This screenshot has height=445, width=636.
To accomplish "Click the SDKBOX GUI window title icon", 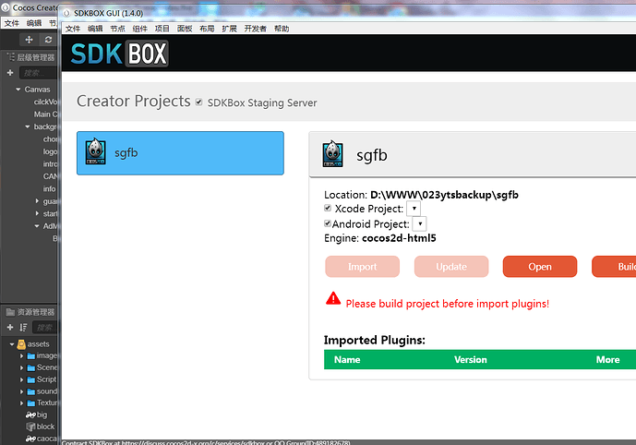I will pyautogui.click(x=66, y=13).
